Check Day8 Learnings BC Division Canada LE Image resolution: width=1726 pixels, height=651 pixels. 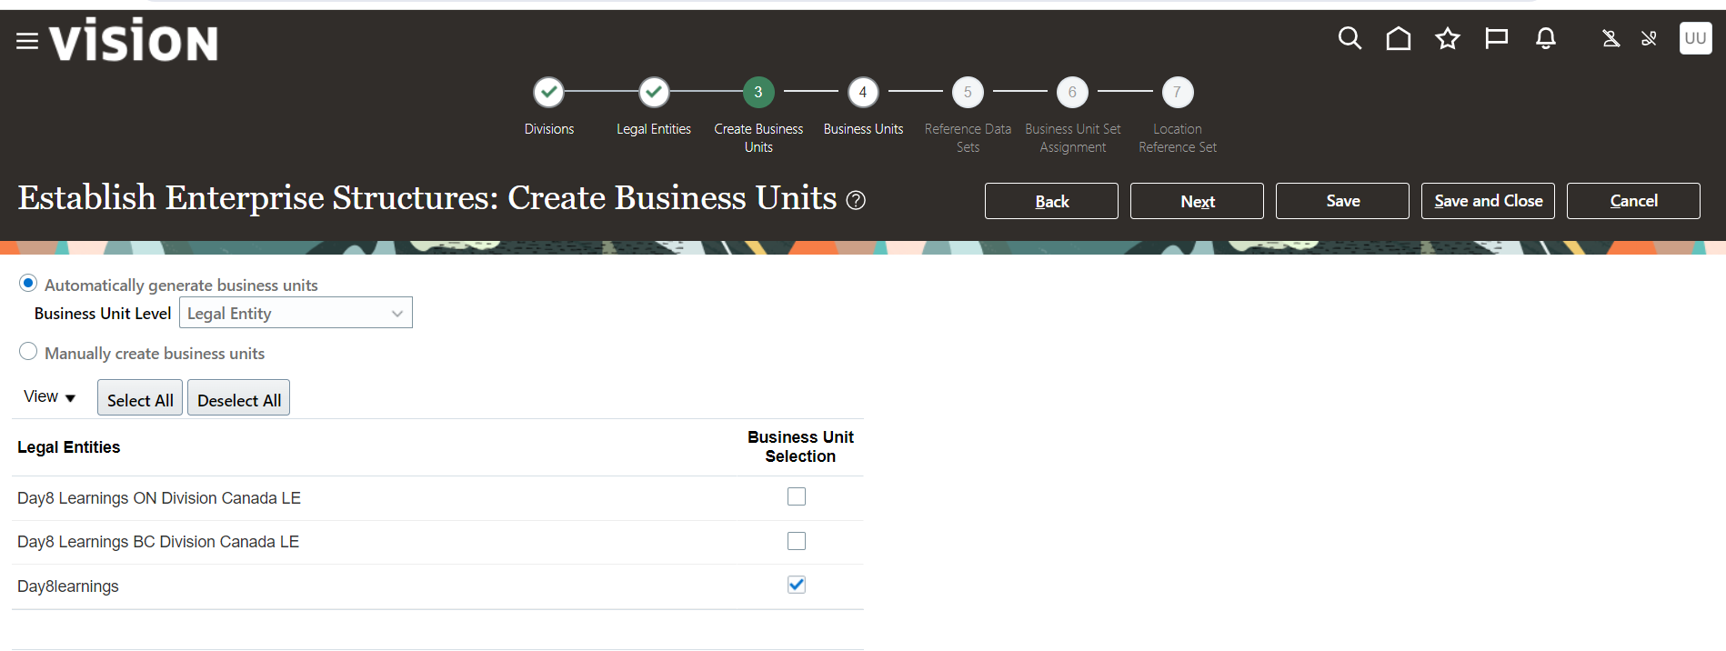[797, 541]
